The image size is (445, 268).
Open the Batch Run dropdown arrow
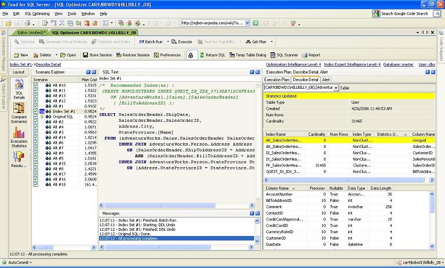pos(167,42)
